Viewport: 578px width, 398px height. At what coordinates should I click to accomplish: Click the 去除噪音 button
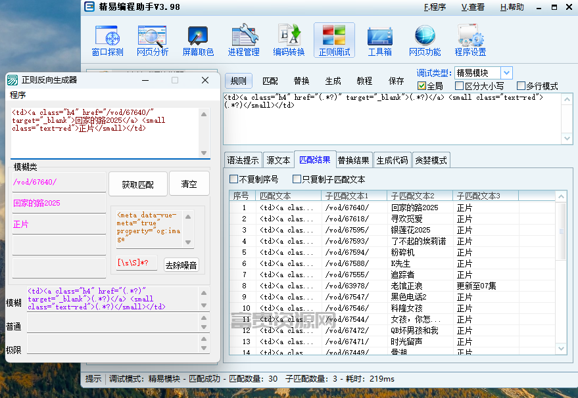pyautogui.click(x=181, y=265)
